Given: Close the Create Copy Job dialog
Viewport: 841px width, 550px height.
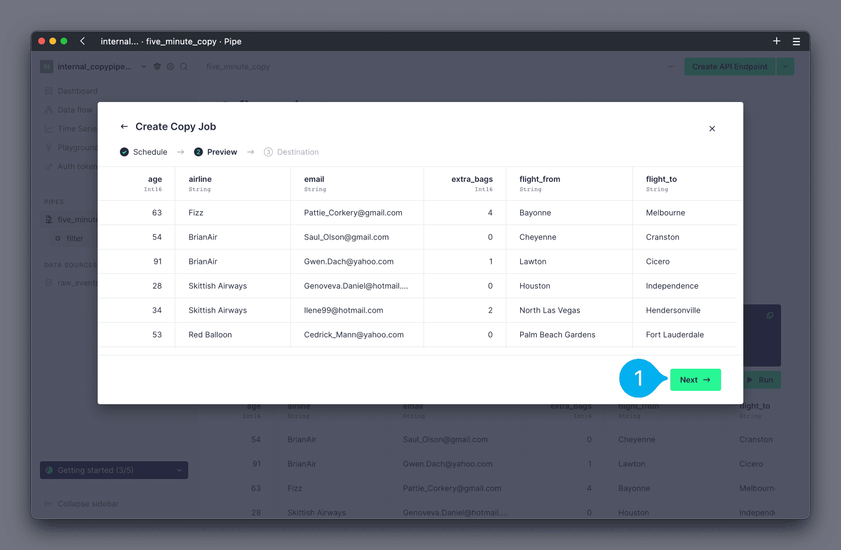Looking at the screenshot, I should pyautogui.click(x=712, y=129).
